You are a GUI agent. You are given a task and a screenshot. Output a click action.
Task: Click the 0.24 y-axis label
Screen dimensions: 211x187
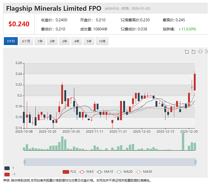click(x=19, y=74)
